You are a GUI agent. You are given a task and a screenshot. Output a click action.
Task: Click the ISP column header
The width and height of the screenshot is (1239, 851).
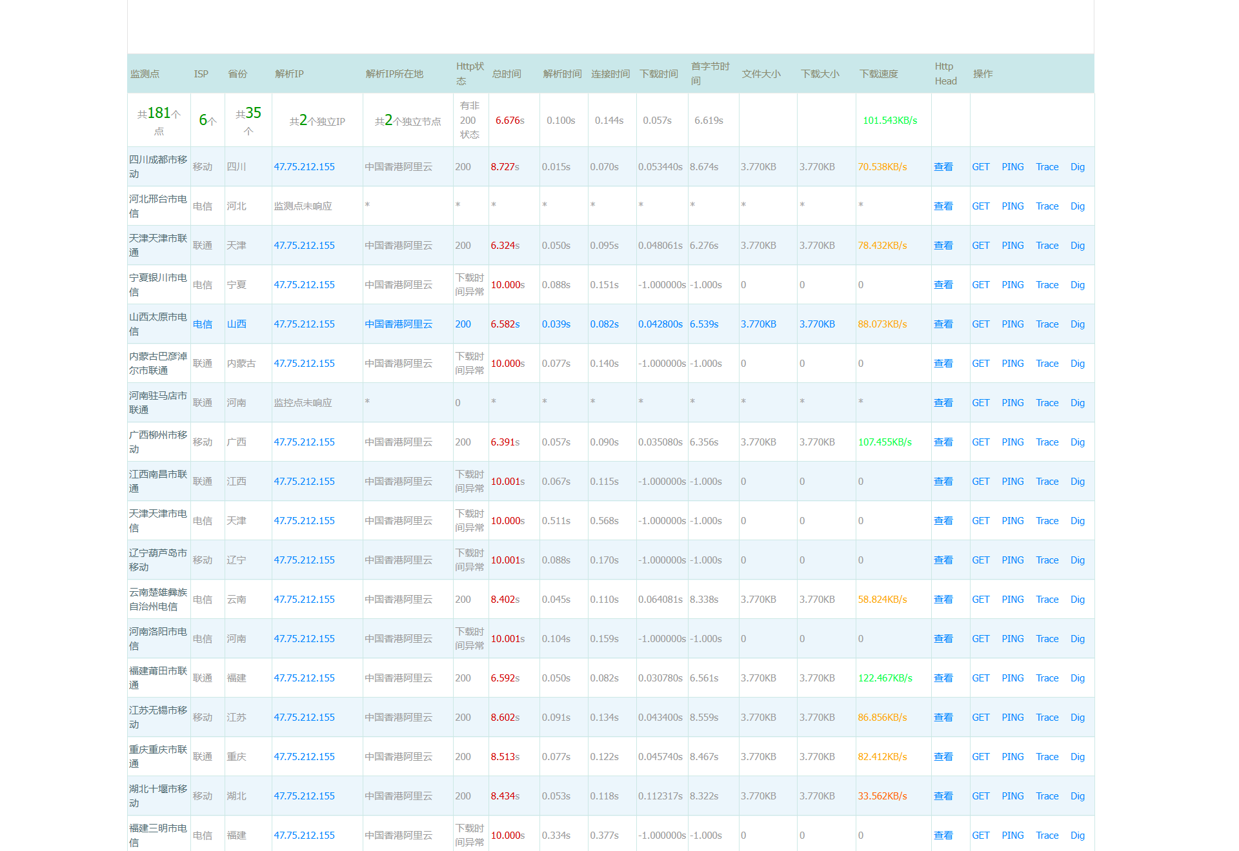click(201, 74)
